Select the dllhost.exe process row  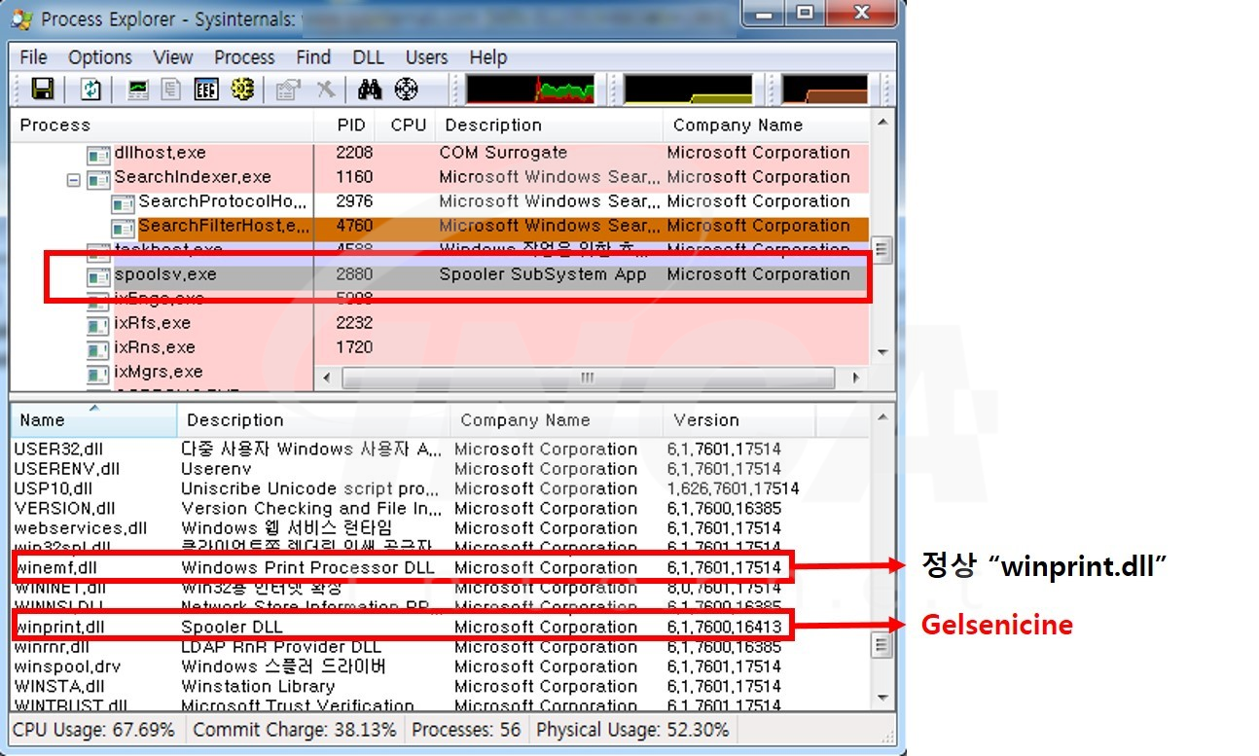440,154
